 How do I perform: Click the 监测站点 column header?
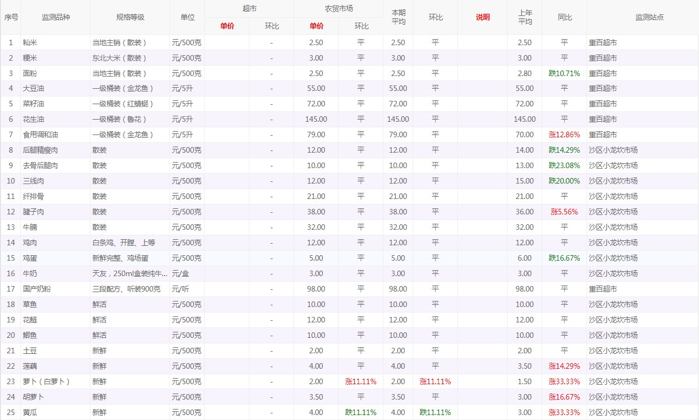pos(642,17)
